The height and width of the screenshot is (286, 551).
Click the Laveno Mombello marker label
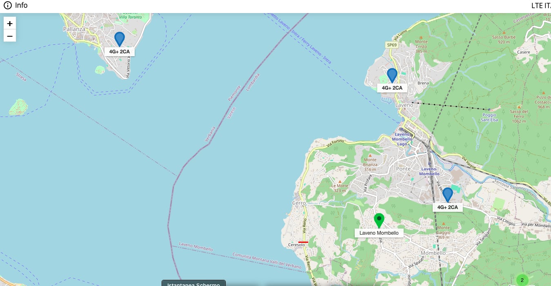[x=379, y=233]
